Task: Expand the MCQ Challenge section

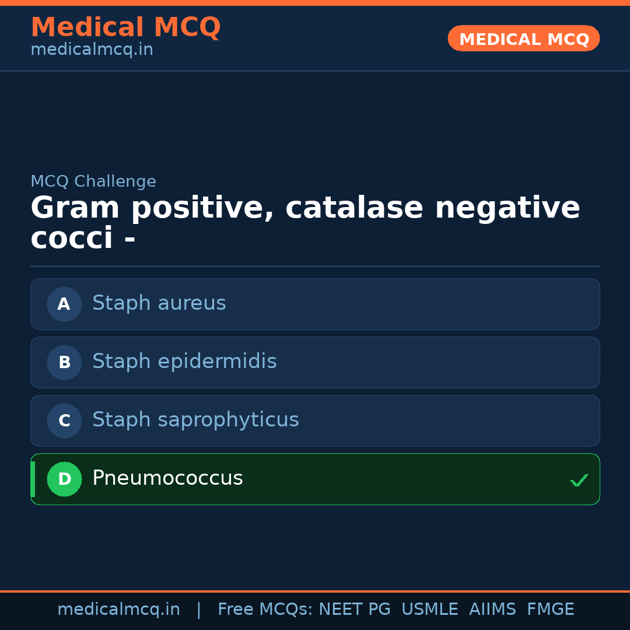Action: (93, 181)
